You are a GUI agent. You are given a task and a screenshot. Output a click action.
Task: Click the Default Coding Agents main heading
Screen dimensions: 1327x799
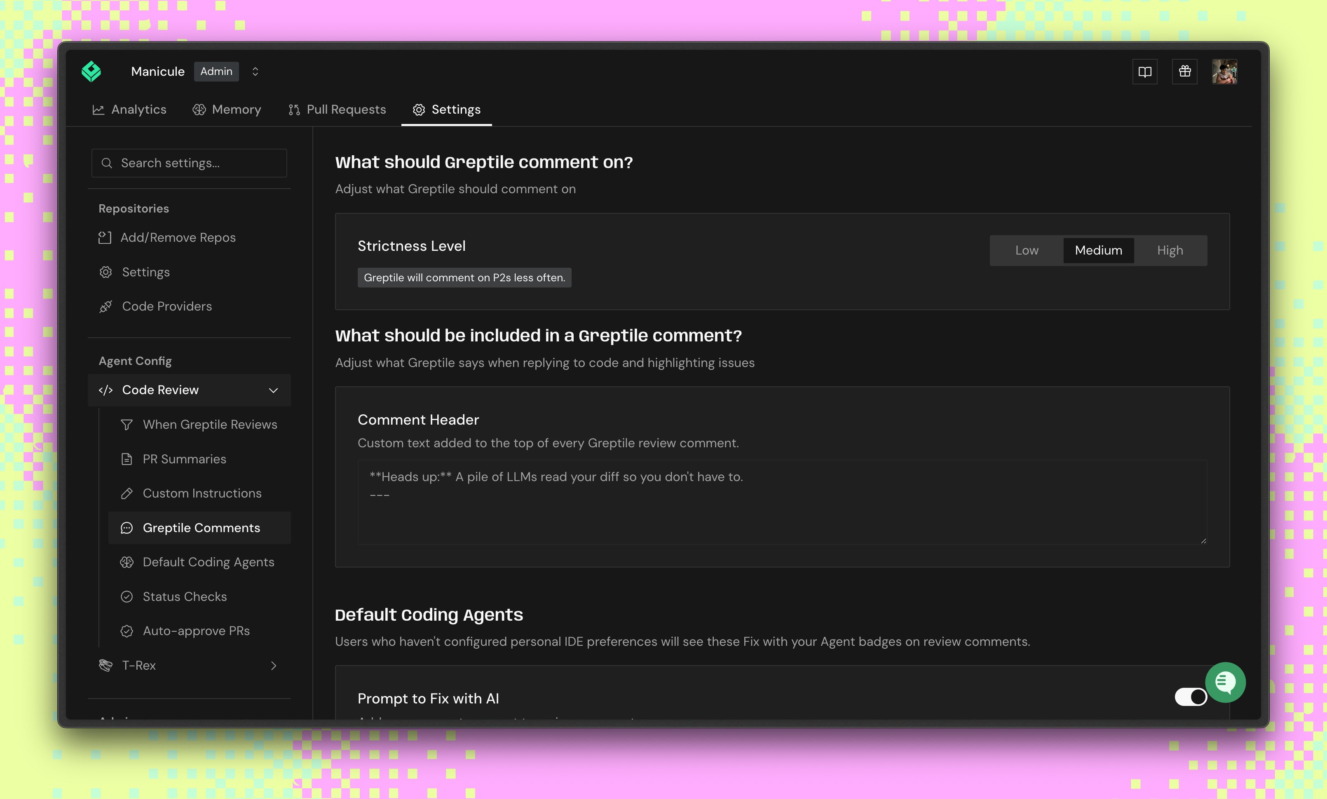tap(429, 614)
